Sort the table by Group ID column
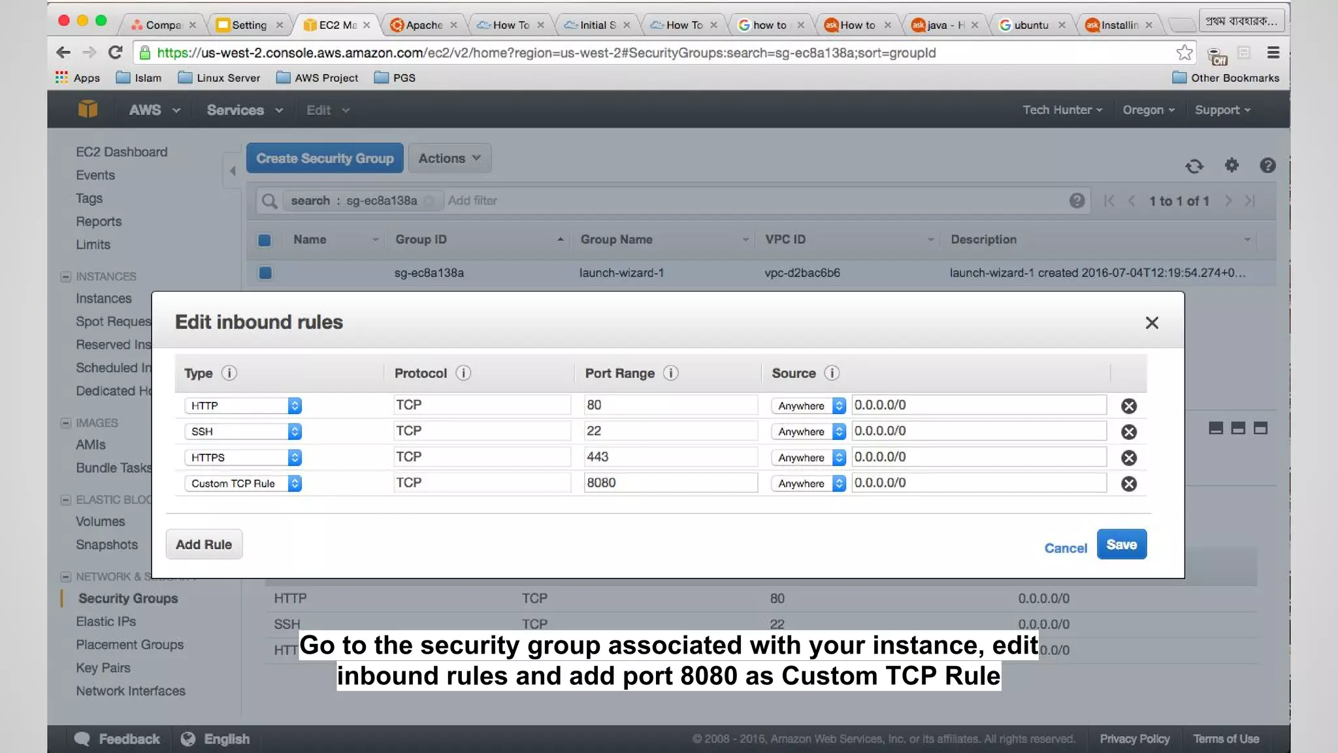 pos(478,239)
